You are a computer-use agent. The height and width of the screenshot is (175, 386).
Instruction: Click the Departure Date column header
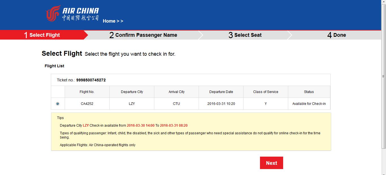(x=221, y=92)
